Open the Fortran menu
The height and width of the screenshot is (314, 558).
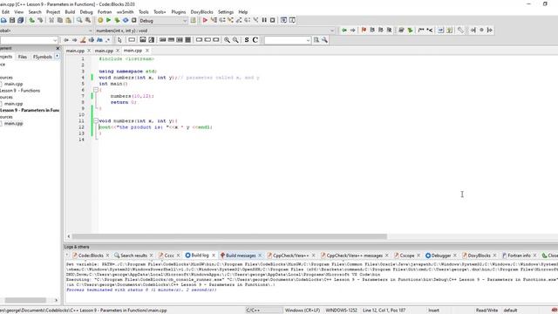pos(105,11)
